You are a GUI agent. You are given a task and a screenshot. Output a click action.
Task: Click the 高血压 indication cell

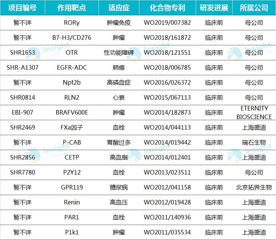119,203
